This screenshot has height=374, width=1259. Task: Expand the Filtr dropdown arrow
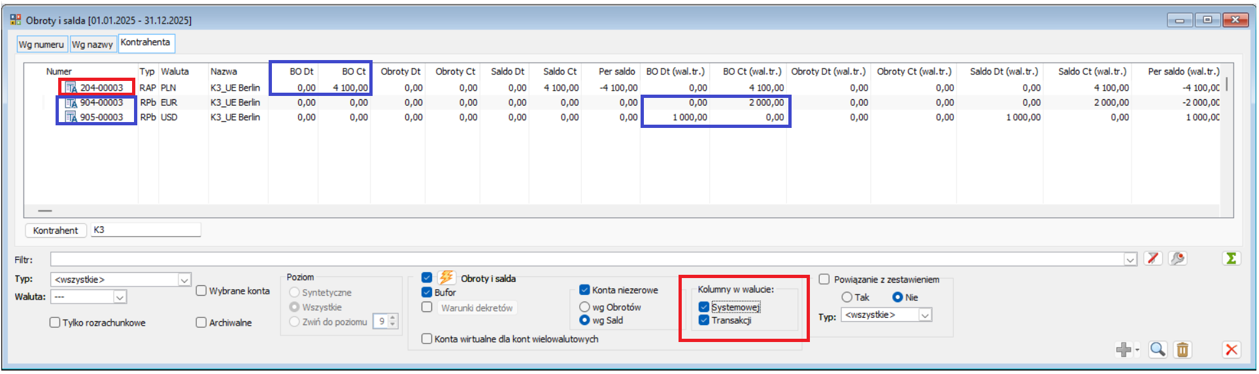(x=1130, y=260)
